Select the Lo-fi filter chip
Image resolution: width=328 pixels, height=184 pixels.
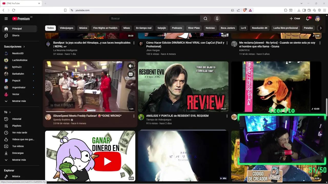(243, 28)
